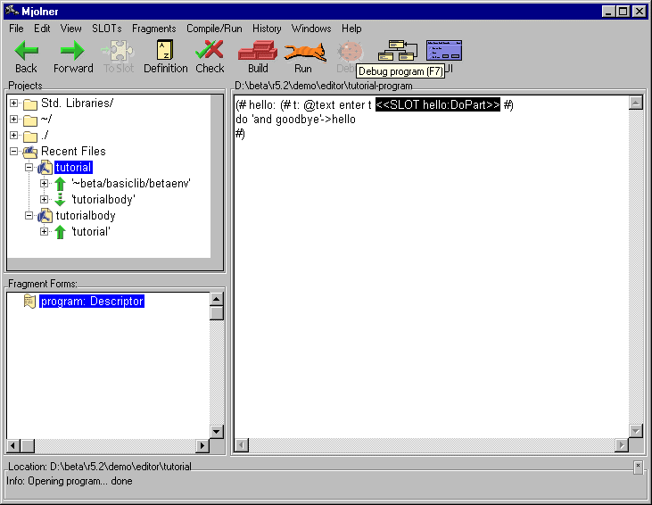This screenshot has width=652, height=505.
Task: Collapse the Recent Files tree node
Action: [14, 152]
